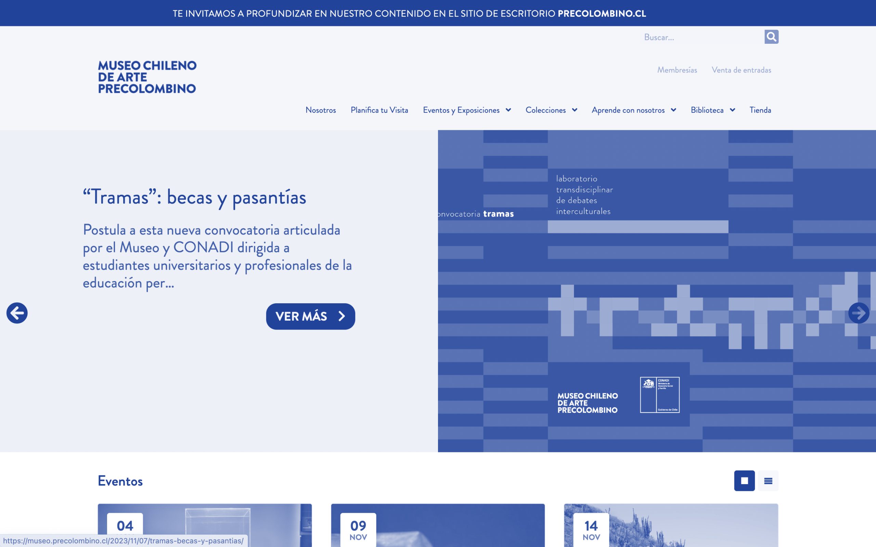
Task: Click the slide description starting with Postula
Action: 217,256
